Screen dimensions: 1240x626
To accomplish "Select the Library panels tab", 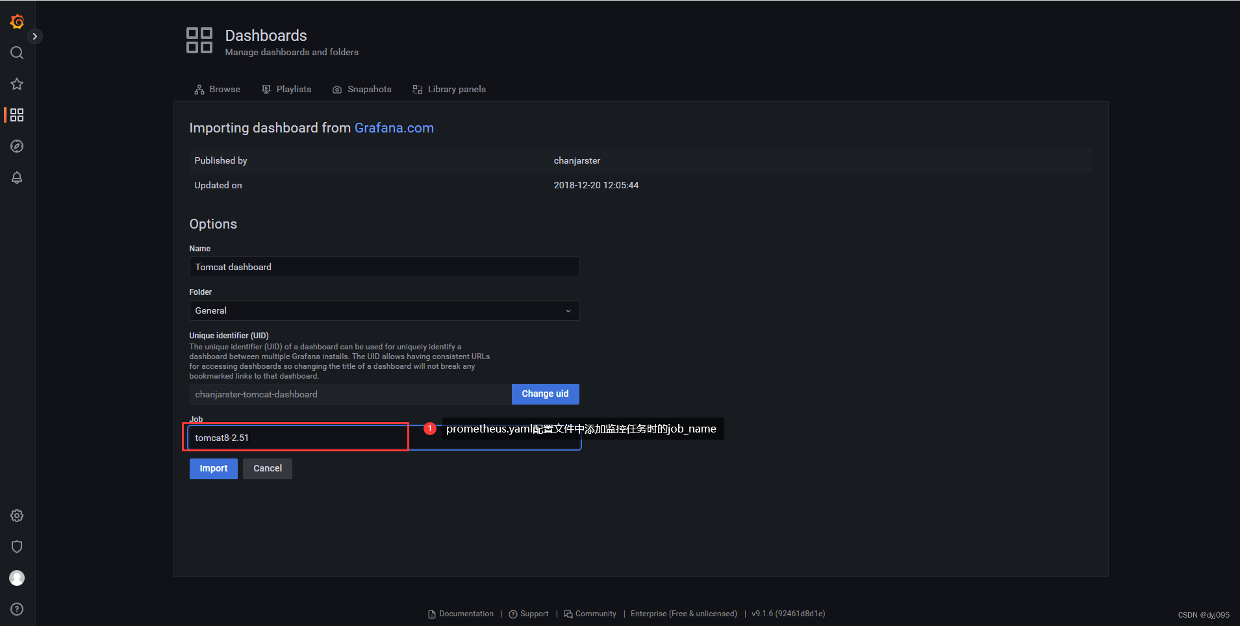I will (449, 89).
